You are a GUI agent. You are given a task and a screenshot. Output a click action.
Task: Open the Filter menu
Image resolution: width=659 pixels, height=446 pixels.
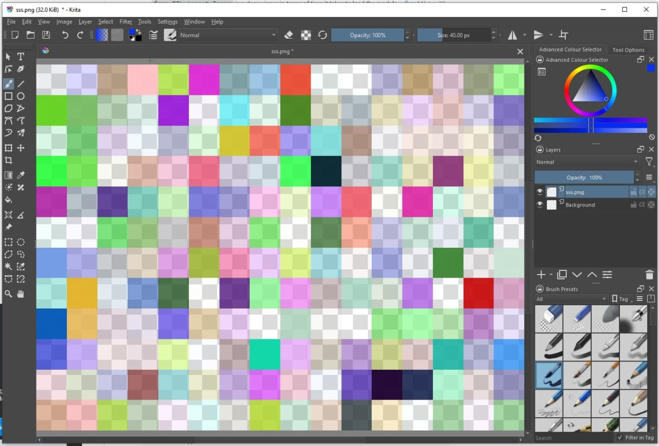point(126,22)
